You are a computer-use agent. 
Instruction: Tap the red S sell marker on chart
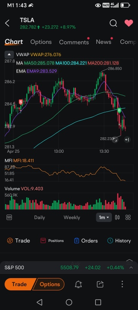20,102
